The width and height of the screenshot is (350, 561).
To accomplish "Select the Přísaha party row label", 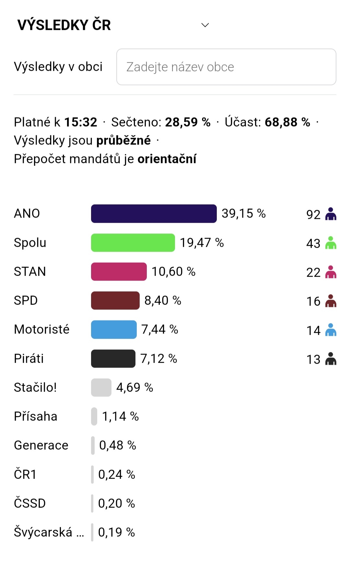I will [x=36, y=416].
